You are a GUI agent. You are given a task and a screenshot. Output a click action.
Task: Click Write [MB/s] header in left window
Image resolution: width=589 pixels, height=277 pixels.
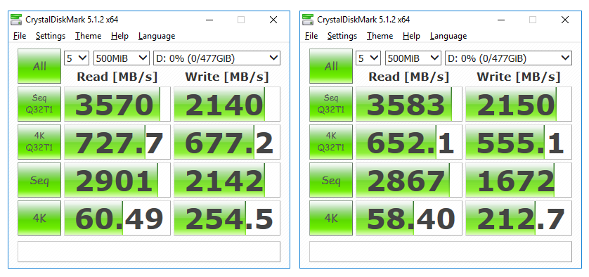coord(227,77)
